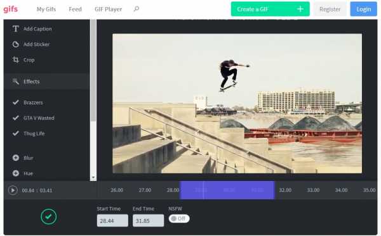Viewport: 381px width, 236px height.
Task: Select the Add Sticker icon
Action: click(15, 44)
